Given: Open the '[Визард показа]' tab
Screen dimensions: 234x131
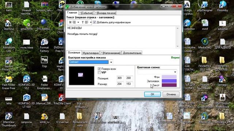Looking at the screenshot, I should 106,13.
